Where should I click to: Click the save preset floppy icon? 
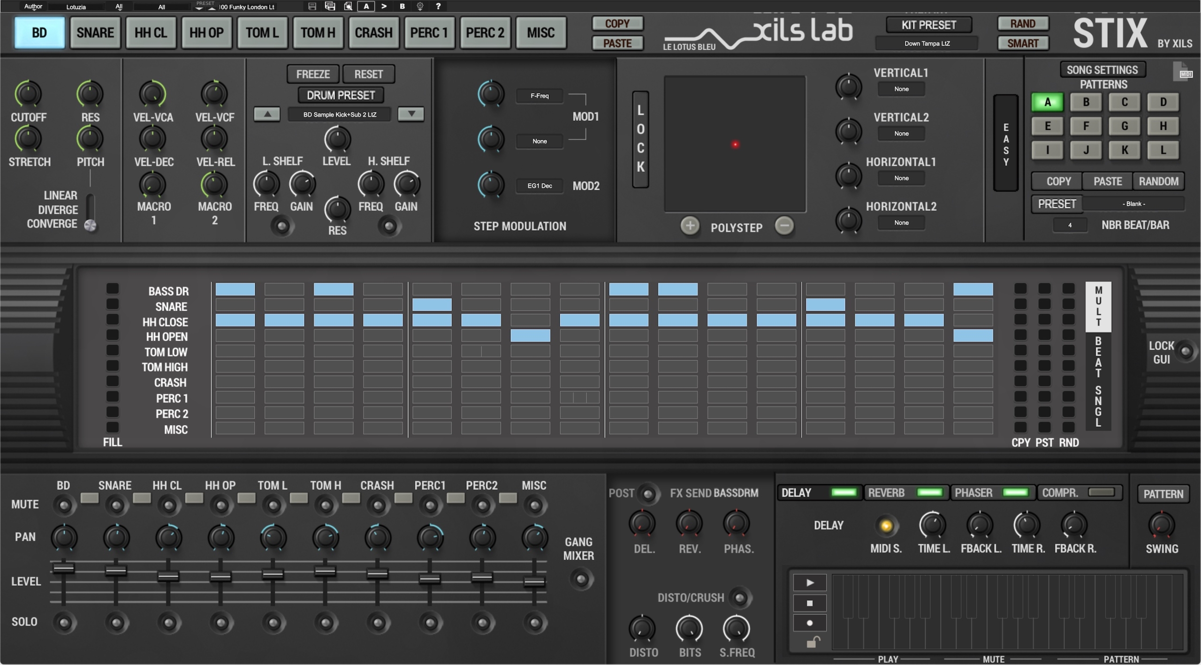tap(312, 6)
